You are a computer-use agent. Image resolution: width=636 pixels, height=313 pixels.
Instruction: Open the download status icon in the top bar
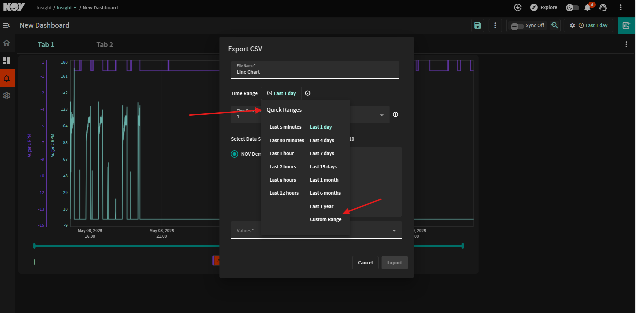pos(518,7)
